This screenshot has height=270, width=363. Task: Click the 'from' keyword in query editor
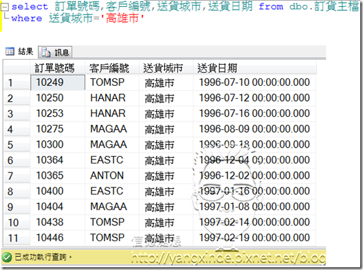click(271, 6)
